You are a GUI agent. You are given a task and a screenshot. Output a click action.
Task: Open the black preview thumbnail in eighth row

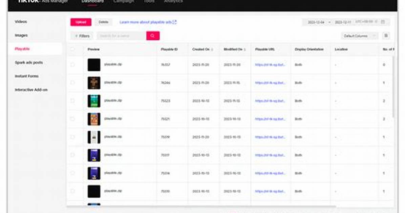(94, 192)
